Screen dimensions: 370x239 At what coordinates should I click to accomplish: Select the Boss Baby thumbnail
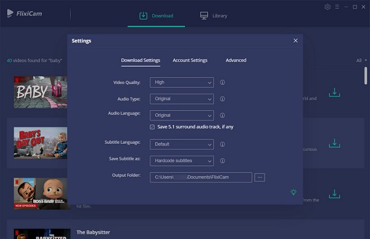pos(40,194)
